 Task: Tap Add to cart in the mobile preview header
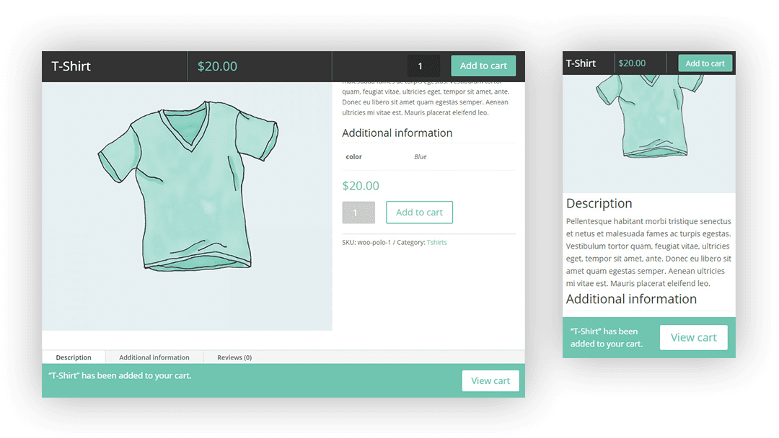tap(705, 63)
